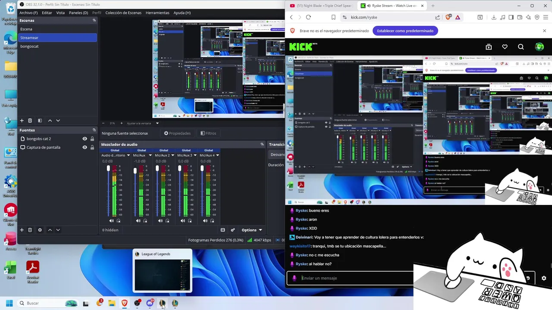The image size is (552, 310).
Task: Select the bongoscat scene
Action: [x=57, y=46]
